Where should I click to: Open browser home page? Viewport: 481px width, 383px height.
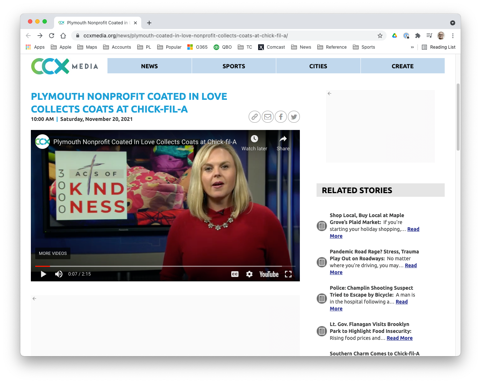(63, 36)
